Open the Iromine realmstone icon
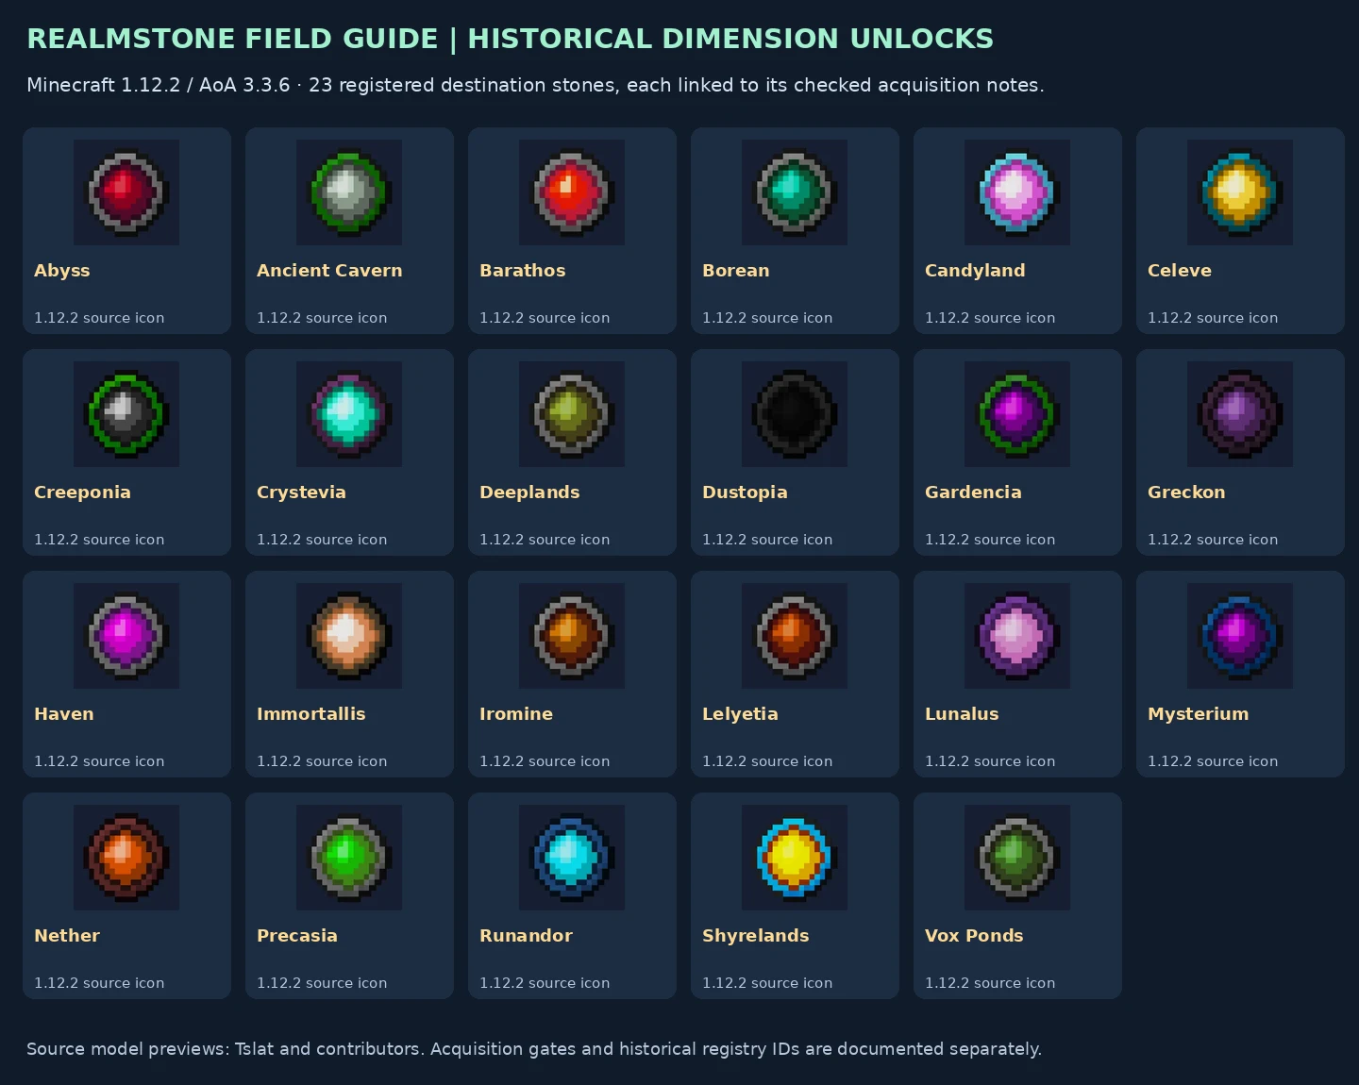Image resolution: width=1359 pixels, height=1085 pixels. (572, 636)
